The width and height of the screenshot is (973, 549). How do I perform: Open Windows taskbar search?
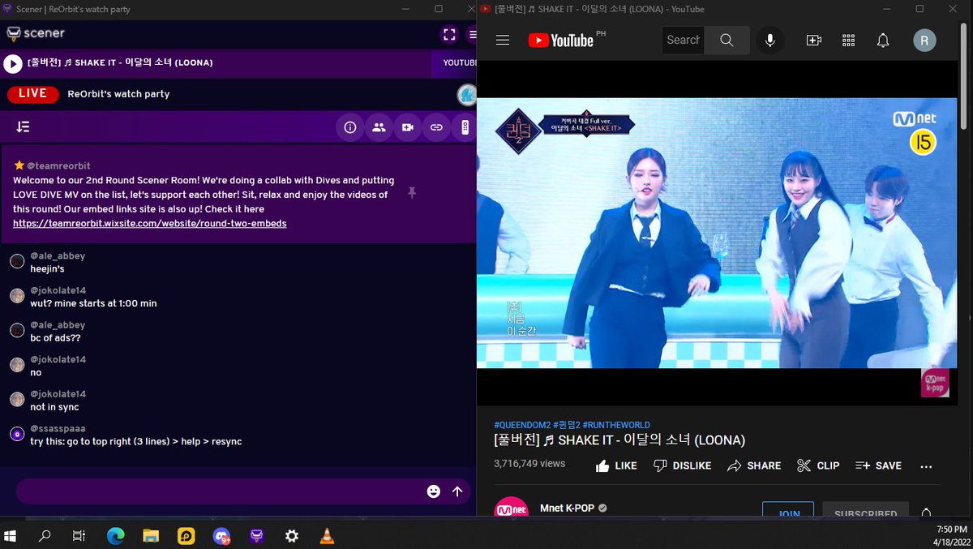coord(45,536)
